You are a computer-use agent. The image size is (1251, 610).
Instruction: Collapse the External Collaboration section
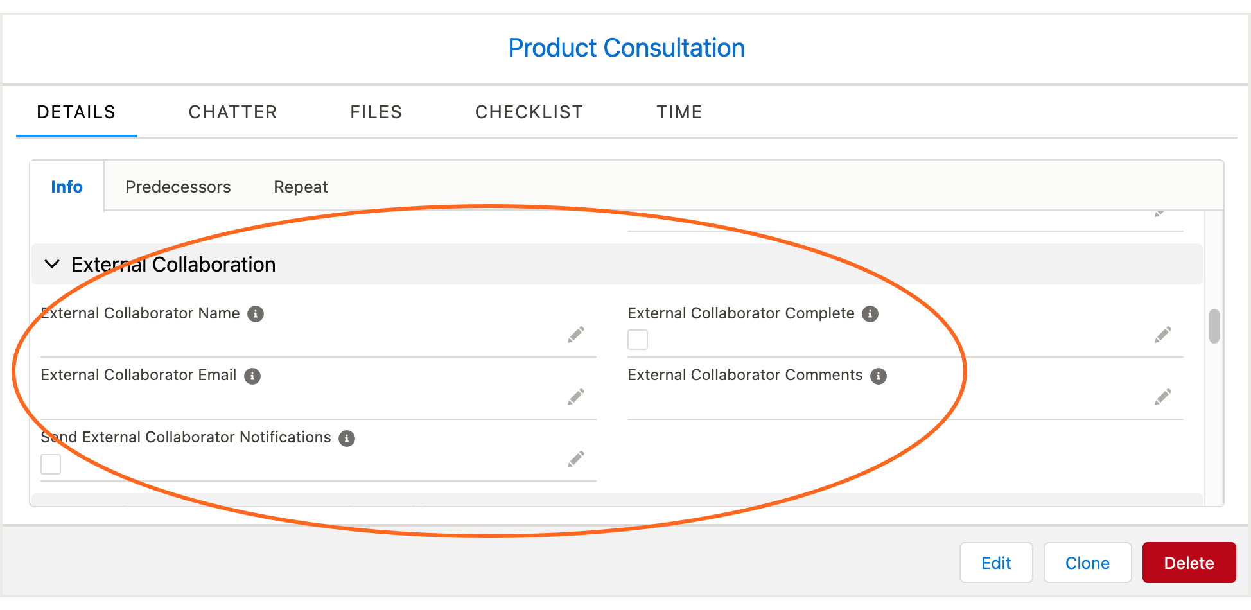point(52,264)
